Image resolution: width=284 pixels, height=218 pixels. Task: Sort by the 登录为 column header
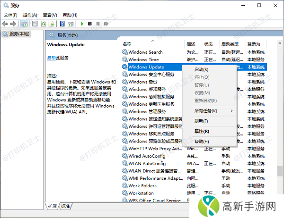[x=256, y=44]
